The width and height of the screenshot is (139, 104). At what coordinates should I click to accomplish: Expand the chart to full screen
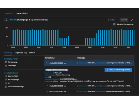(x=132, y=20)
